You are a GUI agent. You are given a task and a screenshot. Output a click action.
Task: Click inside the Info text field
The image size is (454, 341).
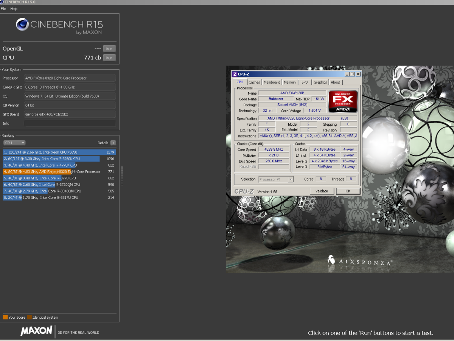click(70, 123)
